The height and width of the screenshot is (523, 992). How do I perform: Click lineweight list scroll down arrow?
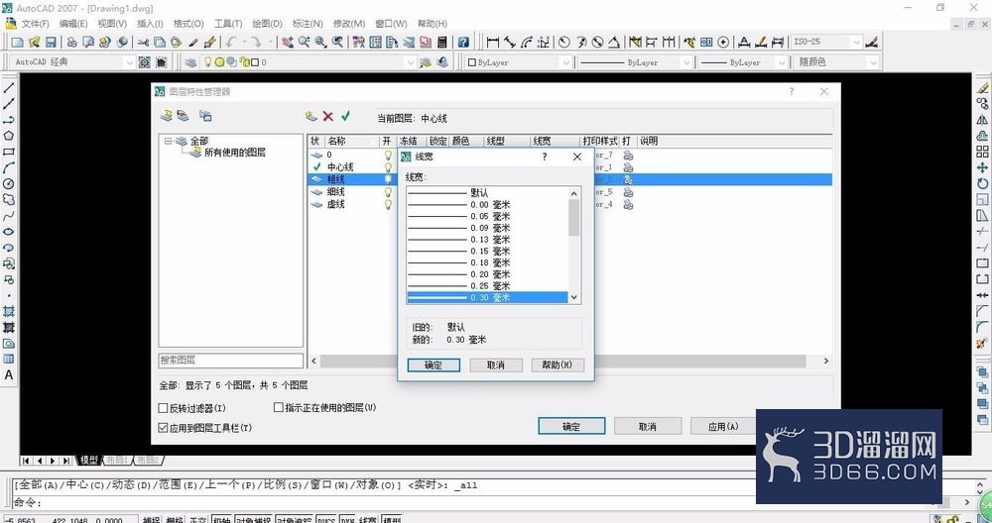pyautogui.click(x=573, y=297)
